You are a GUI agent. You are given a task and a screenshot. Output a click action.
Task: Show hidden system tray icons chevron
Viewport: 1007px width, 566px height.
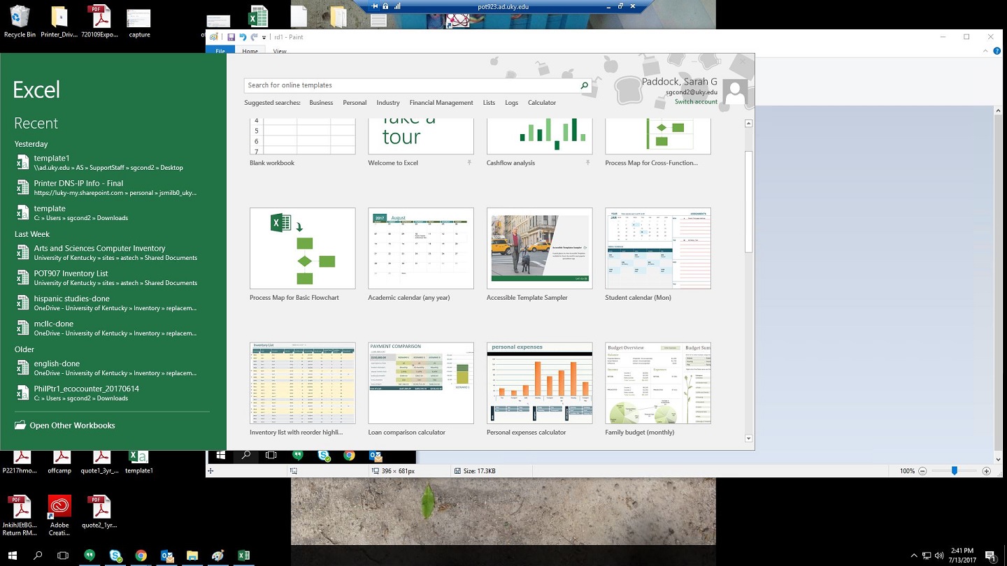pyautogui.click(x=914, y=556)
